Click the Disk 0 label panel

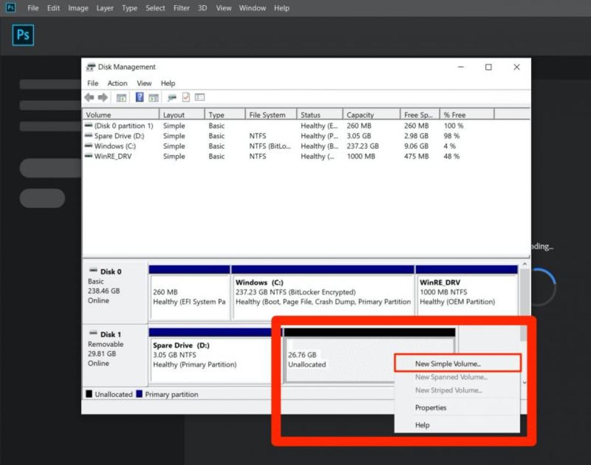point(115,291)
